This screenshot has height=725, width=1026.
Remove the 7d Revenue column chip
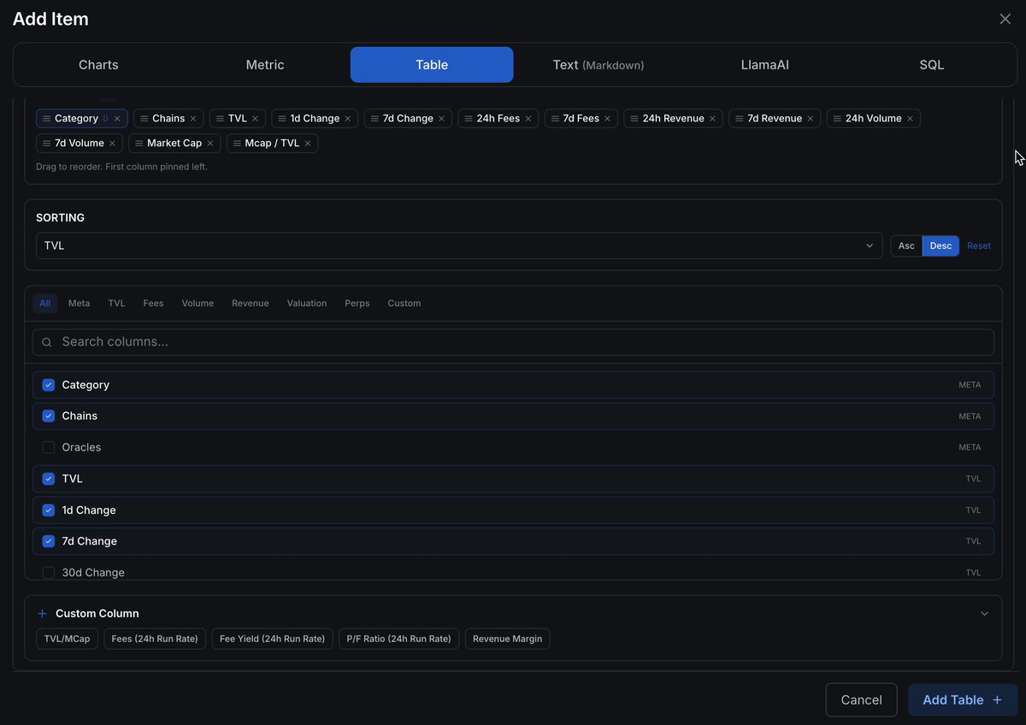click(x=811, y=119)
